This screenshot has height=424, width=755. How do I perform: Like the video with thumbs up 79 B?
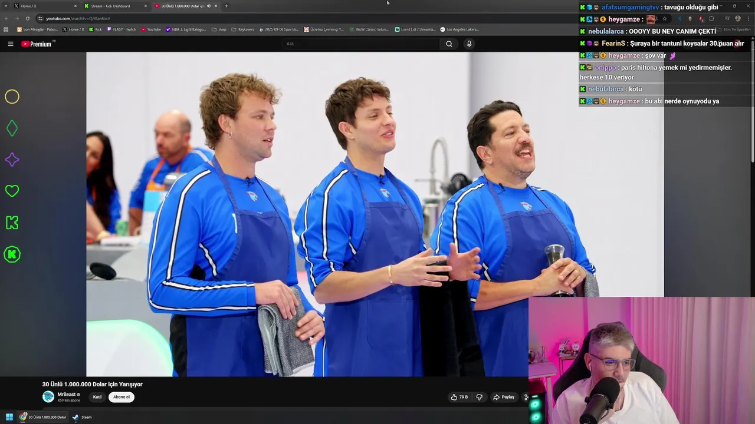pos(459,397)
